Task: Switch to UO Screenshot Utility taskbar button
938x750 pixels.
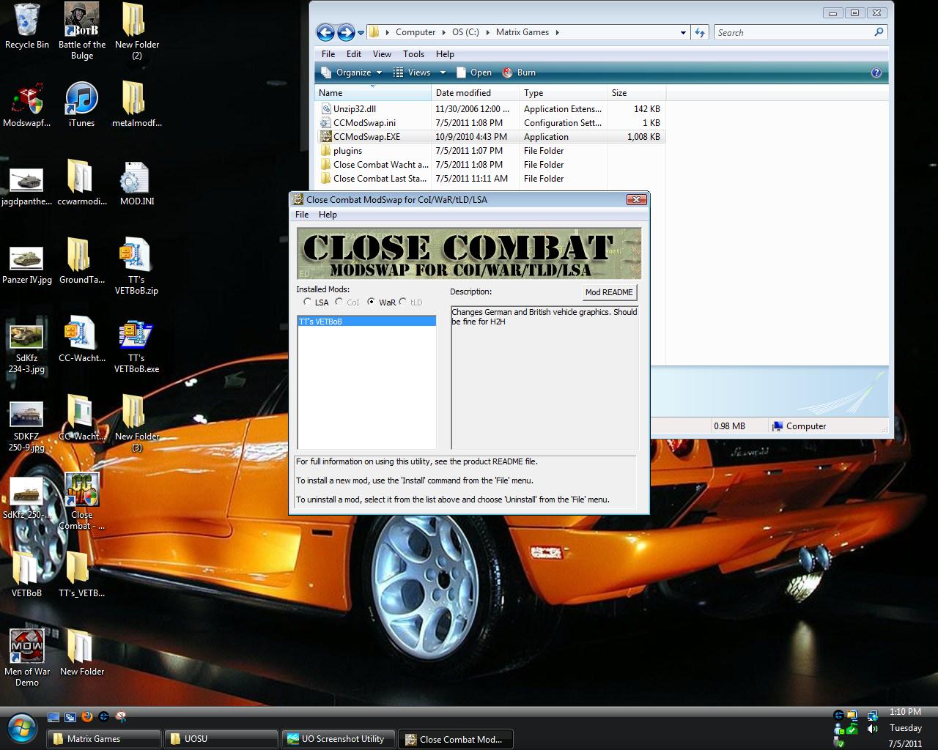Action: (x=338, y=739)
